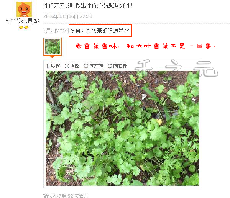Click the 收起 collapse arrow icon
Screen dimensions: 230x198
(48, 66)
